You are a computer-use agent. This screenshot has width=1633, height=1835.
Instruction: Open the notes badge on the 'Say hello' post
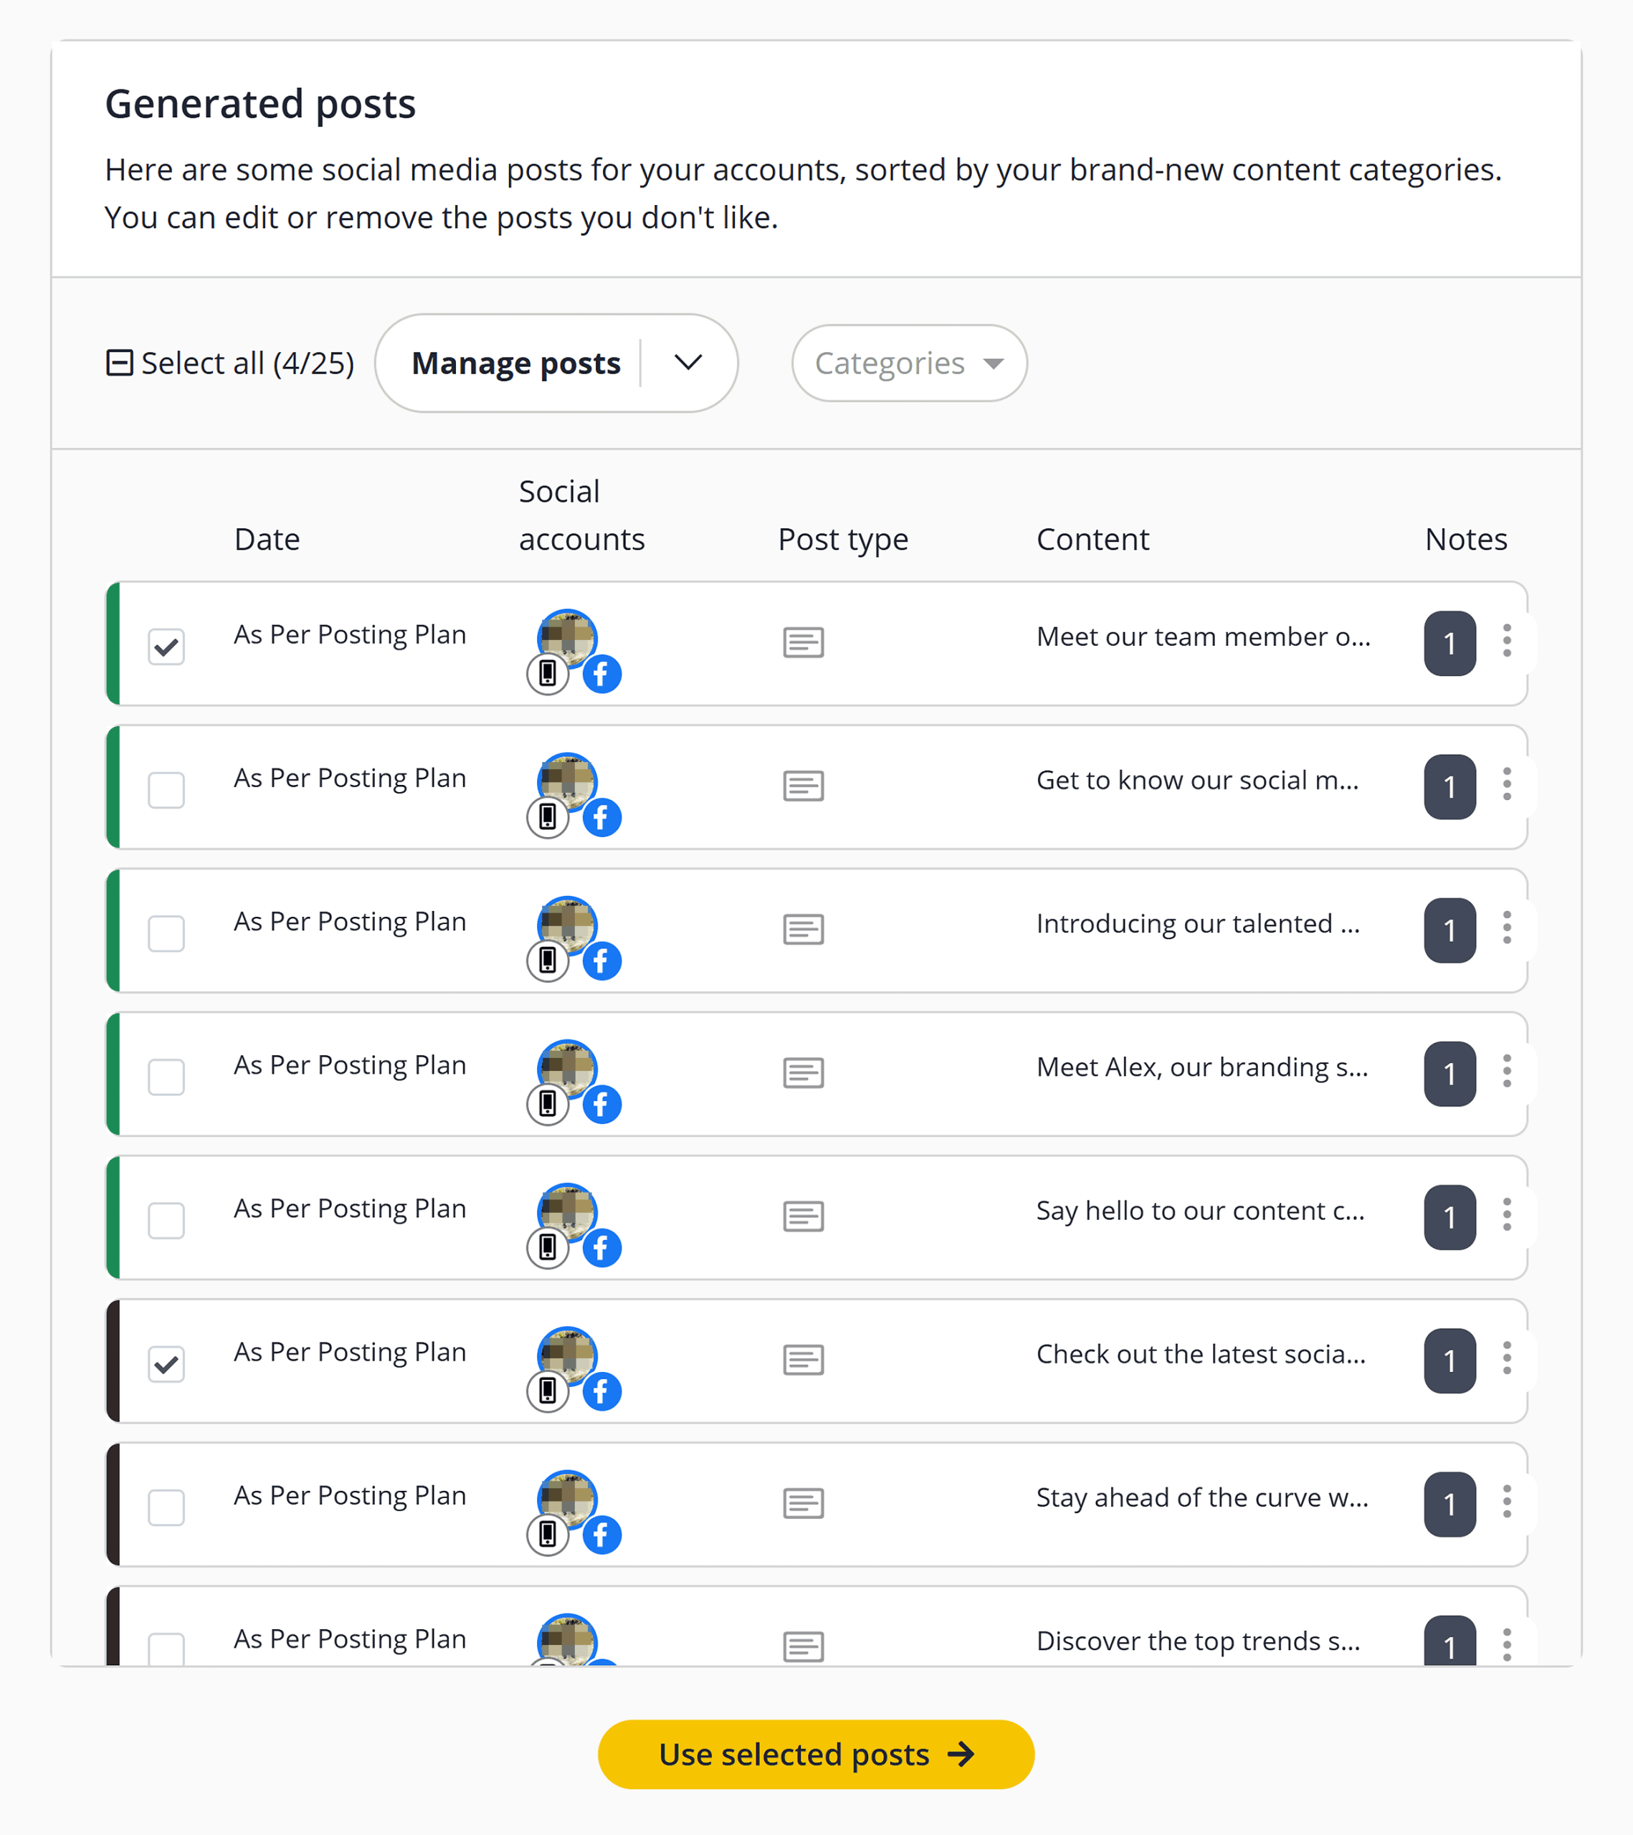point(1449,1217)
